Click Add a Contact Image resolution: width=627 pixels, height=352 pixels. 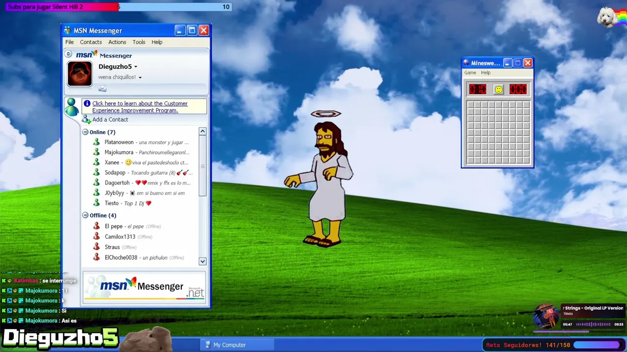coord(110,120)
